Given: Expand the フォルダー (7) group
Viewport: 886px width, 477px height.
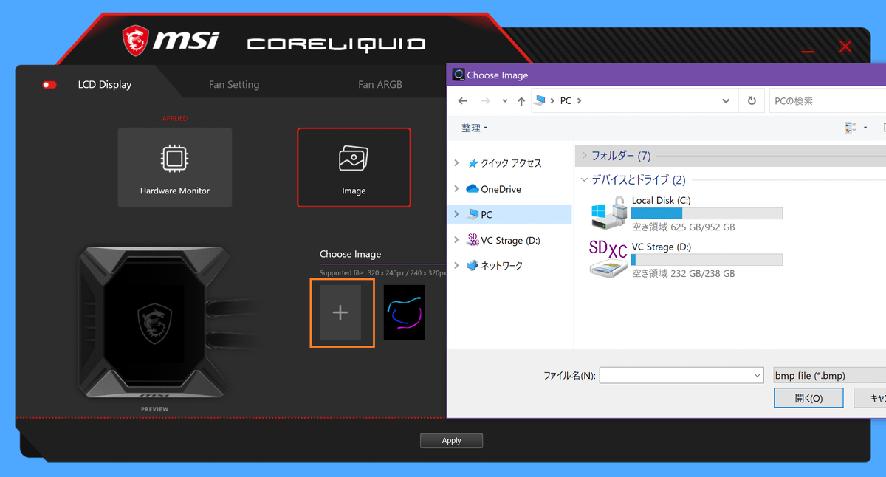Looking at the screenshot, I should click(584, 156).
